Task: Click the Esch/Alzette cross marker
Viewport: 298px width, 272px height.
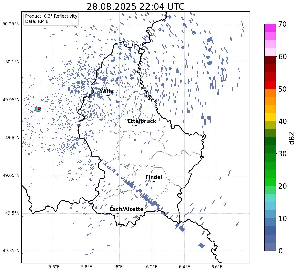Action: point(118,213)
